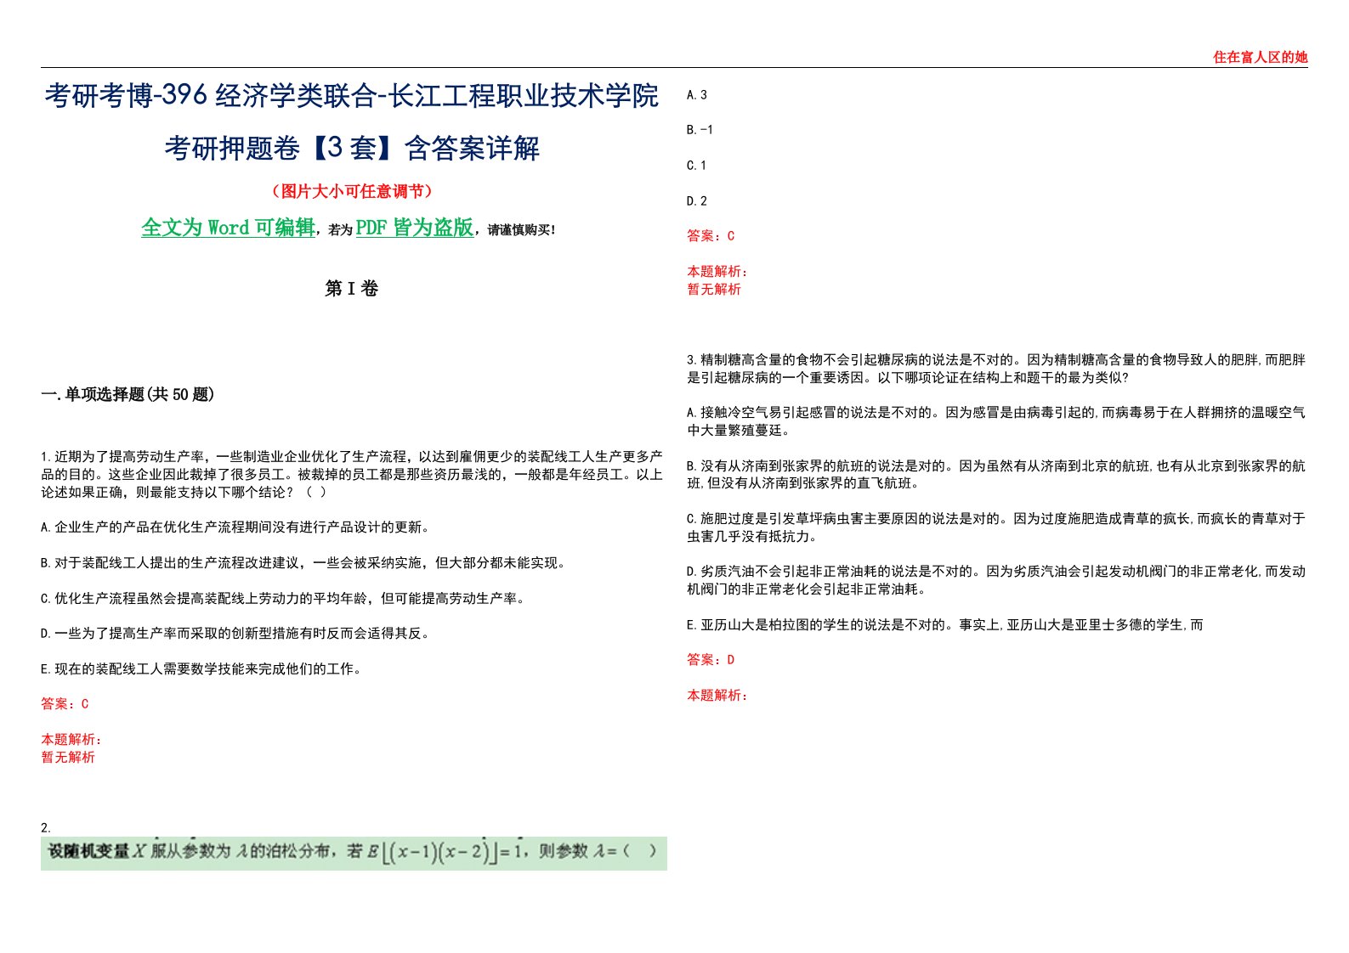1349x953 pixels.
Task: Click the heading 一.单项选择题(共50题)
Action: click(128, 394)
